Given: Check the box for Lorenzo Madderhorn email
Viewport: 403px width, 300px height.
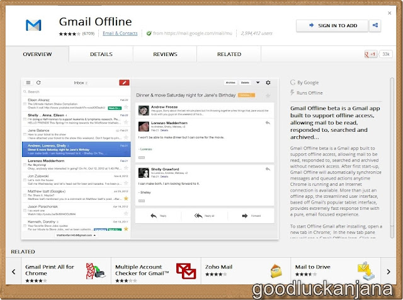Looking at the screenshot, I should (x=25, y=164).
